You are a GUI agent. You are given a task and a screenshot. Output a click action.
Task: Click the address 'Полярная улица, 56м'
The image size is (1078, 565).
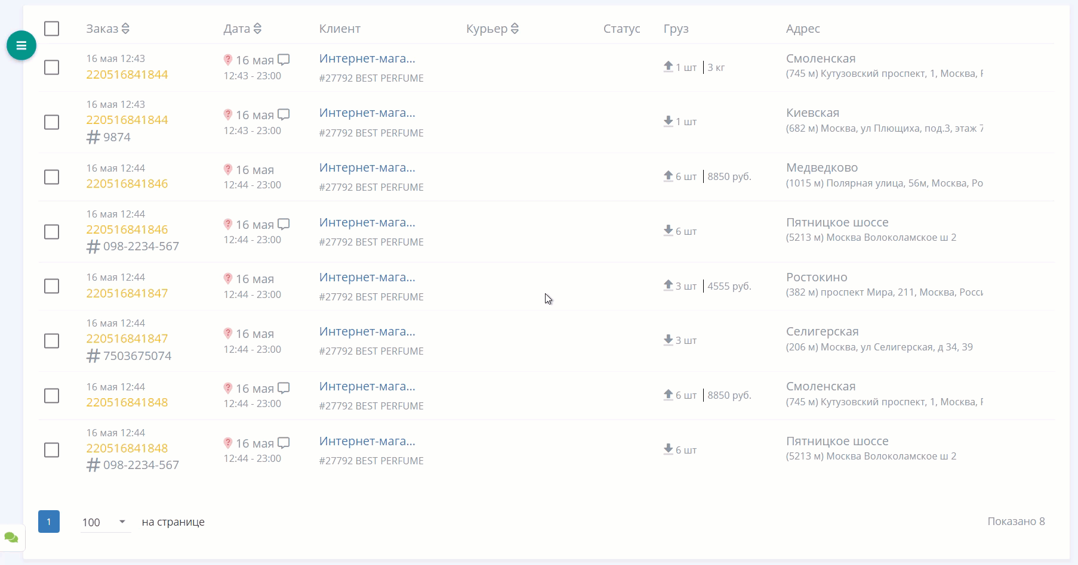point(876,183)
